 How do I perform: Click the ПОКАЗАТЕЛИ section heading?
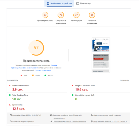(13, 80)
